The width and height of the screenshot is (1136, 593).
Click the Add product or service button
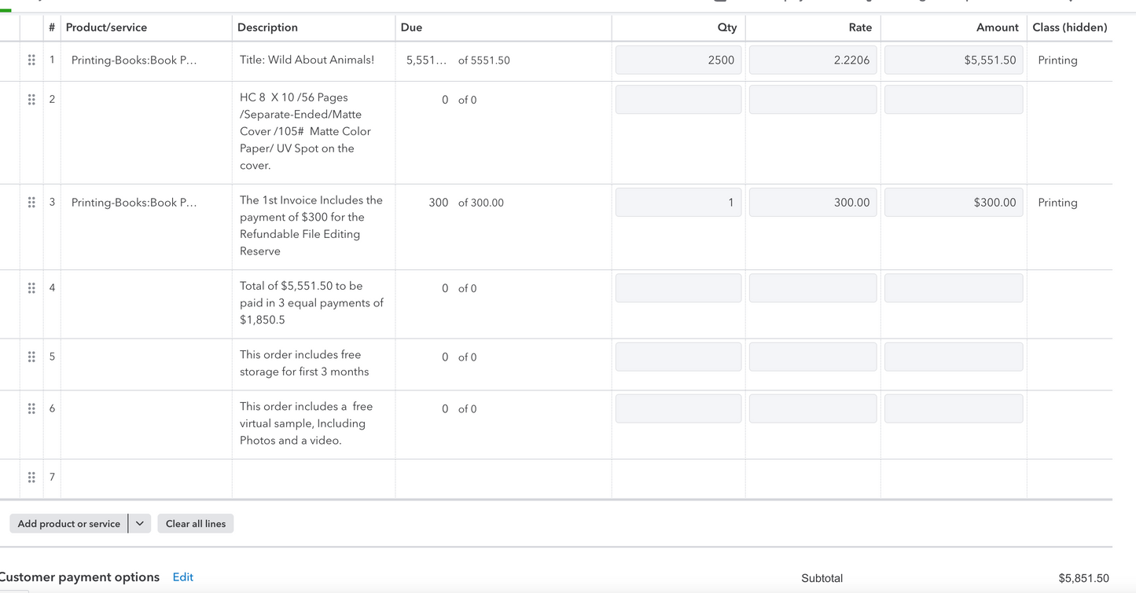[69, 524]
